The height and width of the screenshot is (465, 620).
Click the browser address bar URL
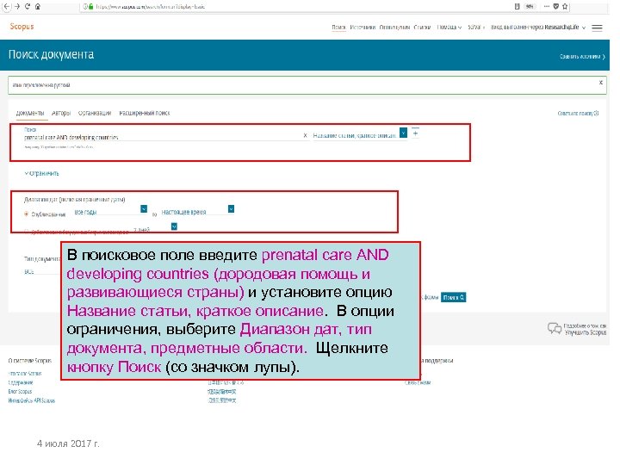150,6
